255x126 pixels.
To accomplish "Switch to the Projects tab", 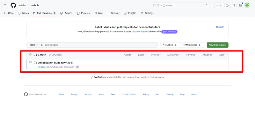I will coord(83,13).
